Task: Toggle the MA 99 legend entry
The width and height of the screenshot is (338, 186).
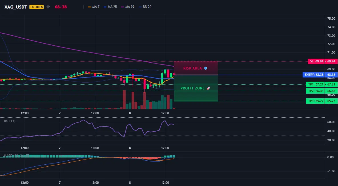Action: point(128,7)
